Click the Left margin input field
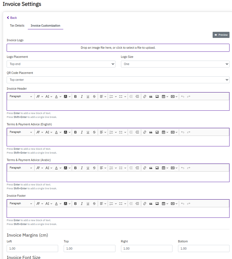232x259 pixels. point(32,248)
